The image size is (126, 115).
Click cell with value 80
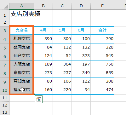pyautogui.click(x=43, y=82)
